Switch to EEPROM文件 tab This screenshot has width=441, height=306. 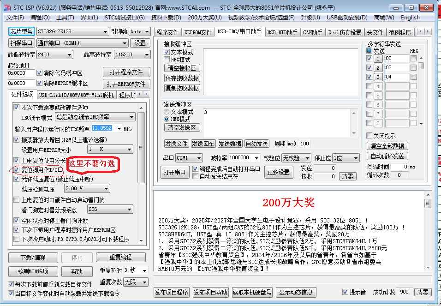(198, 32)
